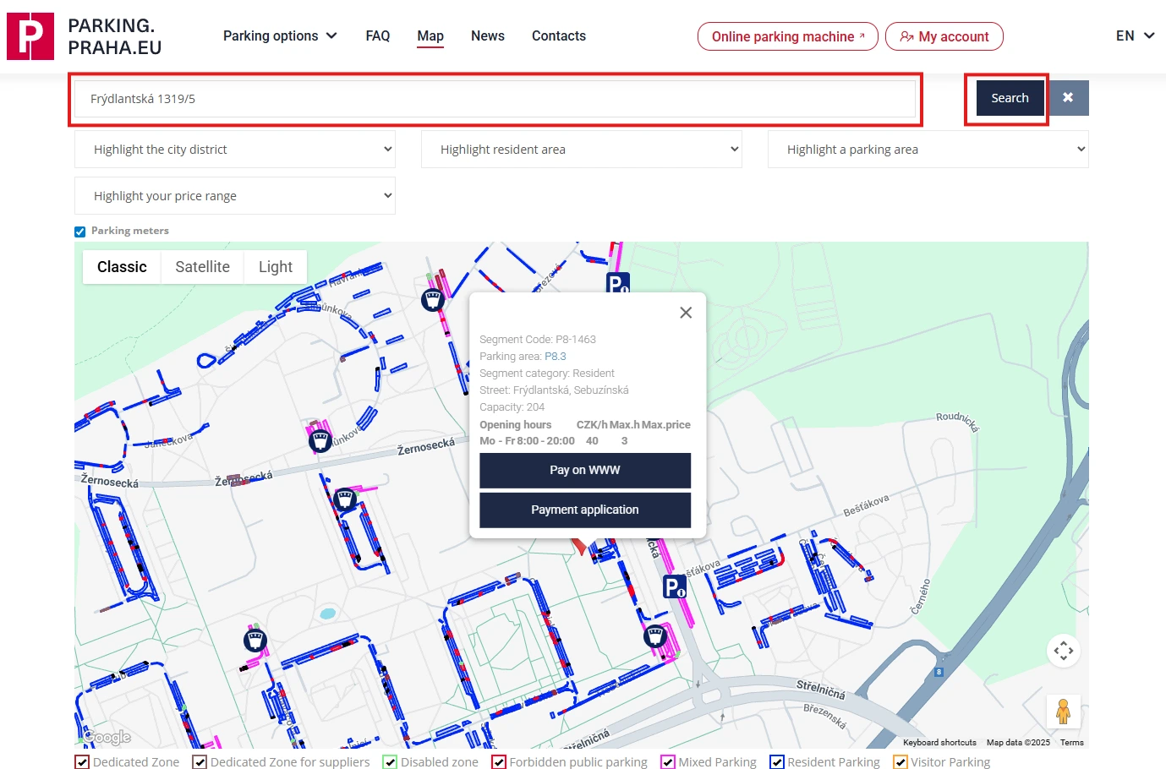Viewport: 1166px width, 769px height.
Task: Click the parking meter icon left of the popup's top
Action: tap(433, 299)
